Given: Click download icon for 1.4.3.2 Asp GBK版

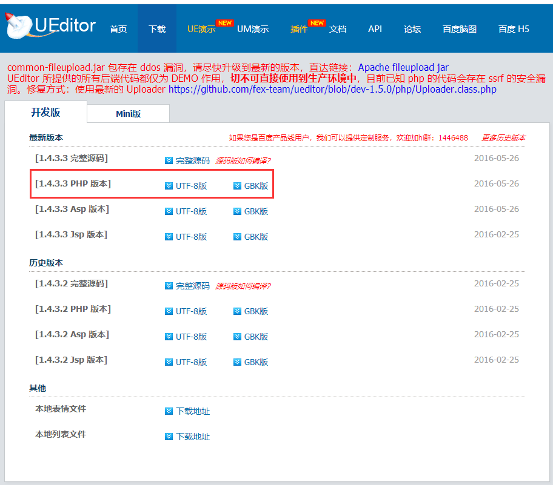Looking at the screenshot, I should tap(237, 337).
